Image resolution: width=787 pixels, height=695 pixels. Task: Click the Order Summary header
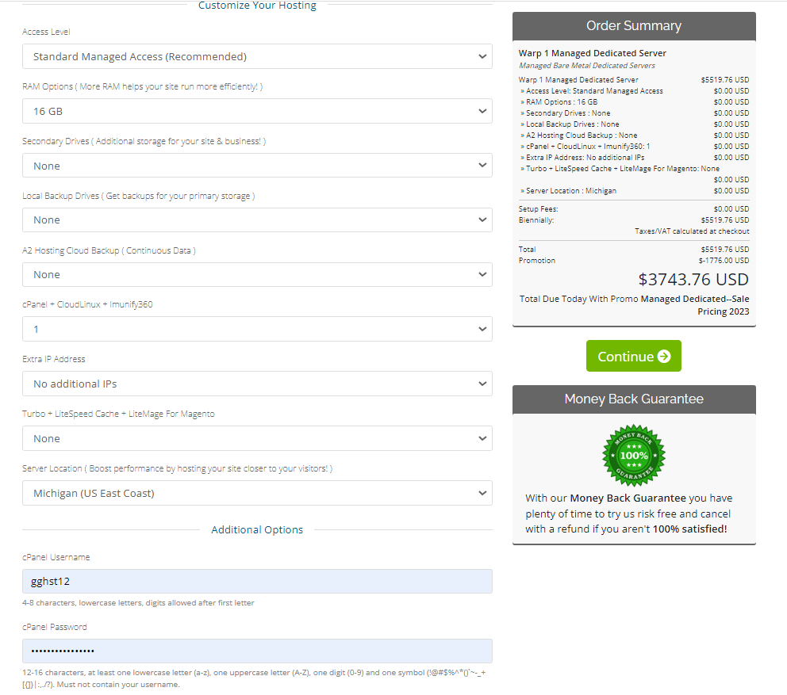click(x=634, y=26)
